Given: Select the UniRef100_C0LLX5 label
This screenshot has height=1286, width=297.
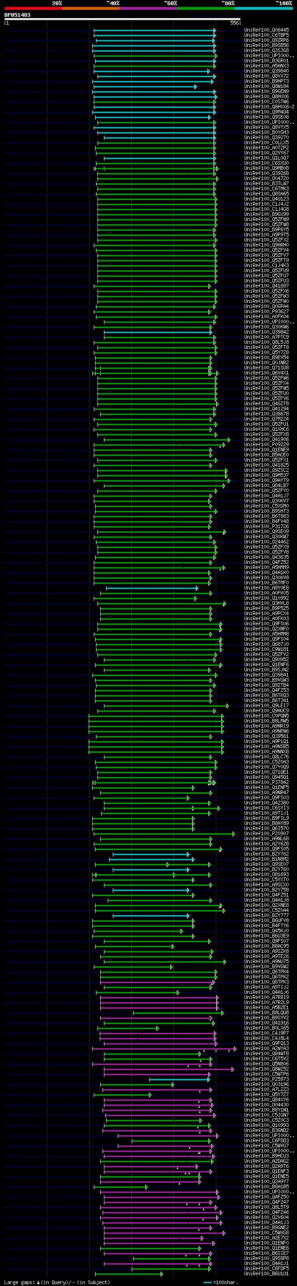Looking at the screenshot, I should point(266,143).
